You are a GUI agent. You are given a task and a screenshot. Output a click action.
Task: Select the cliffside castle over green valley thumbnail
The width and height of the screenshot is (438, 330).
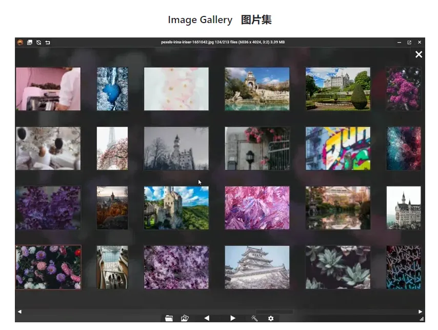(x=176, y=208)
